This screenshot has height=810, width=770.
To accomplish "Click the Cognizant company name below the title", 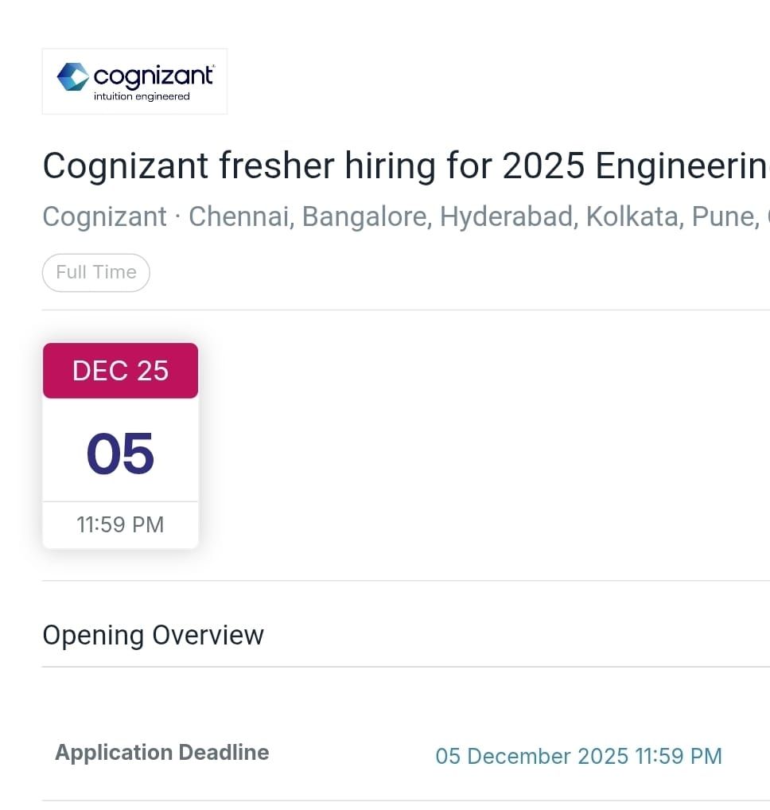I will [x=104, y=216].
